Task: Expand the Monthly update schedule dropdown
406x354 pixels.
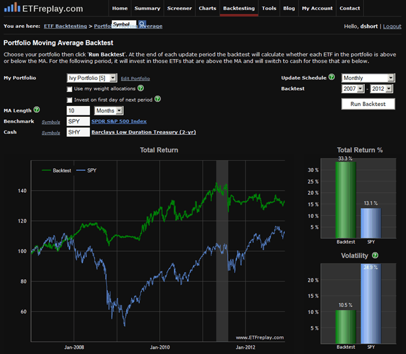Action: [368, 78]
